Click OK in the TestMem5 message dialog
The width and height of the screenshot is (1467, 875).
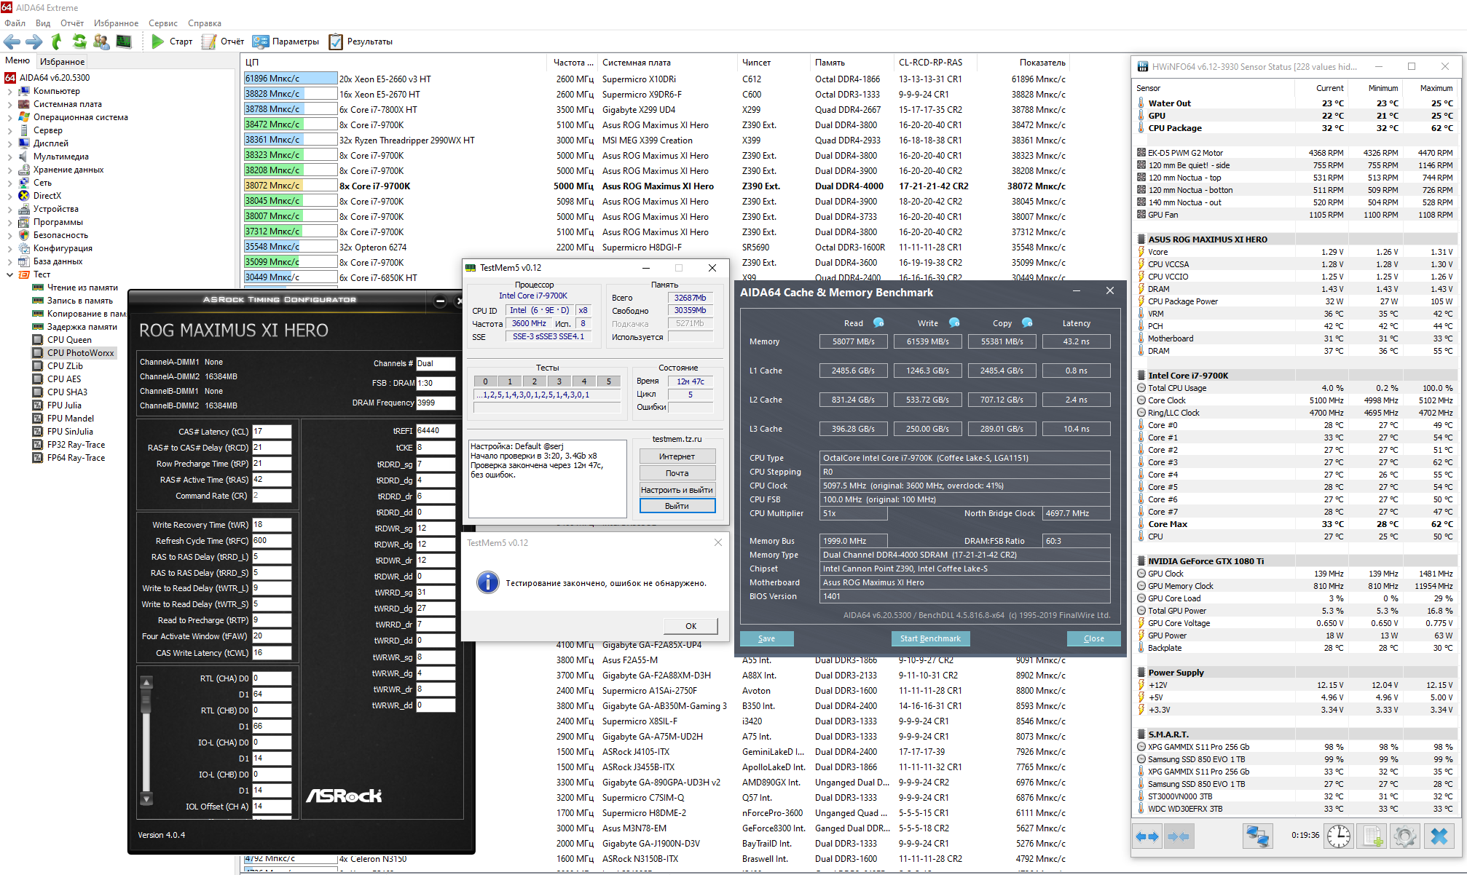point(691,626)
